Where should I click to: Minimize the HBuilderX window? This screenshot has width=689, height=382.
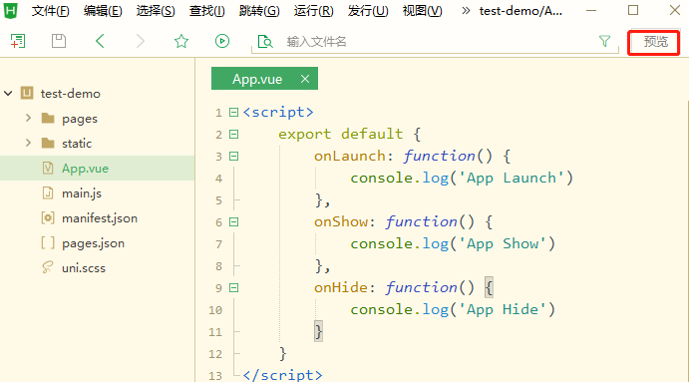(591, 11)
